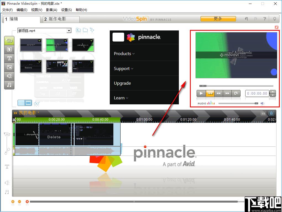Zoom out timeline with minus icon
The width and height of the screenshot is (282, 212).
click(19, 201)
